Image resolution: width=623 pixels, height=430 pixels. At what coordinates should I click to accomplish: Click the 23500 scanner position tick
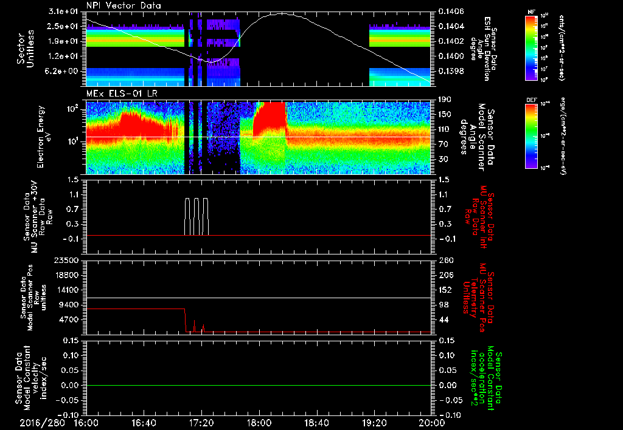click(x=66, y=260)
